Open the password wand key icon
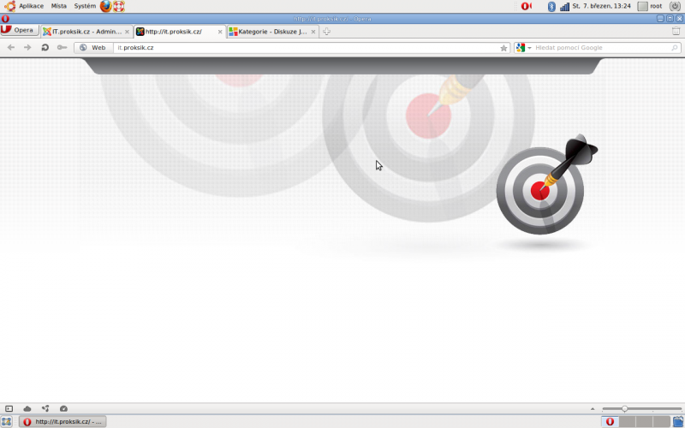This screenshot has width=685, height=428. [x=62, y=48]
